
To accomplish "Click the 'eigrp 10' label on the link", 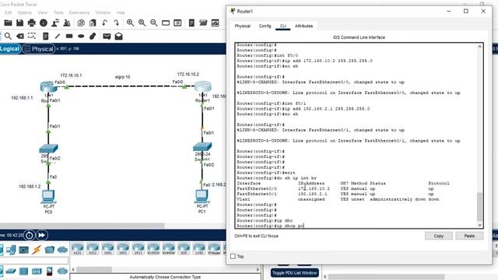I will click(123, 77).
